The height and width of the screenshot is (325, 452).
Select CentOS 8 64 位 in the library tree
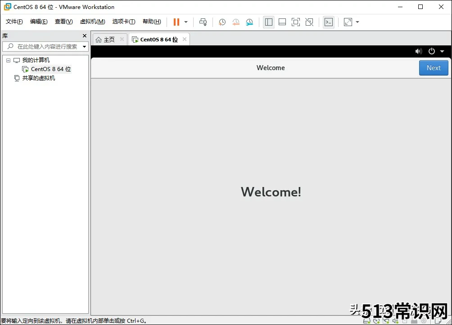[x=51, y=69]
